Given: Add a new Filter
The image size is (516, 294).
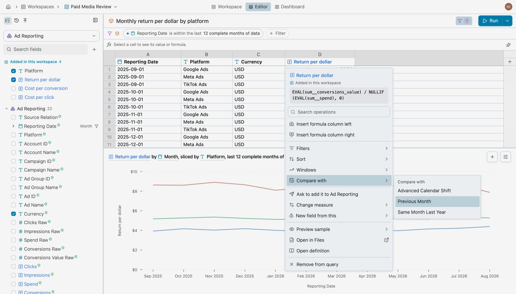Looking at the screenshot, I should pos(277,33).
